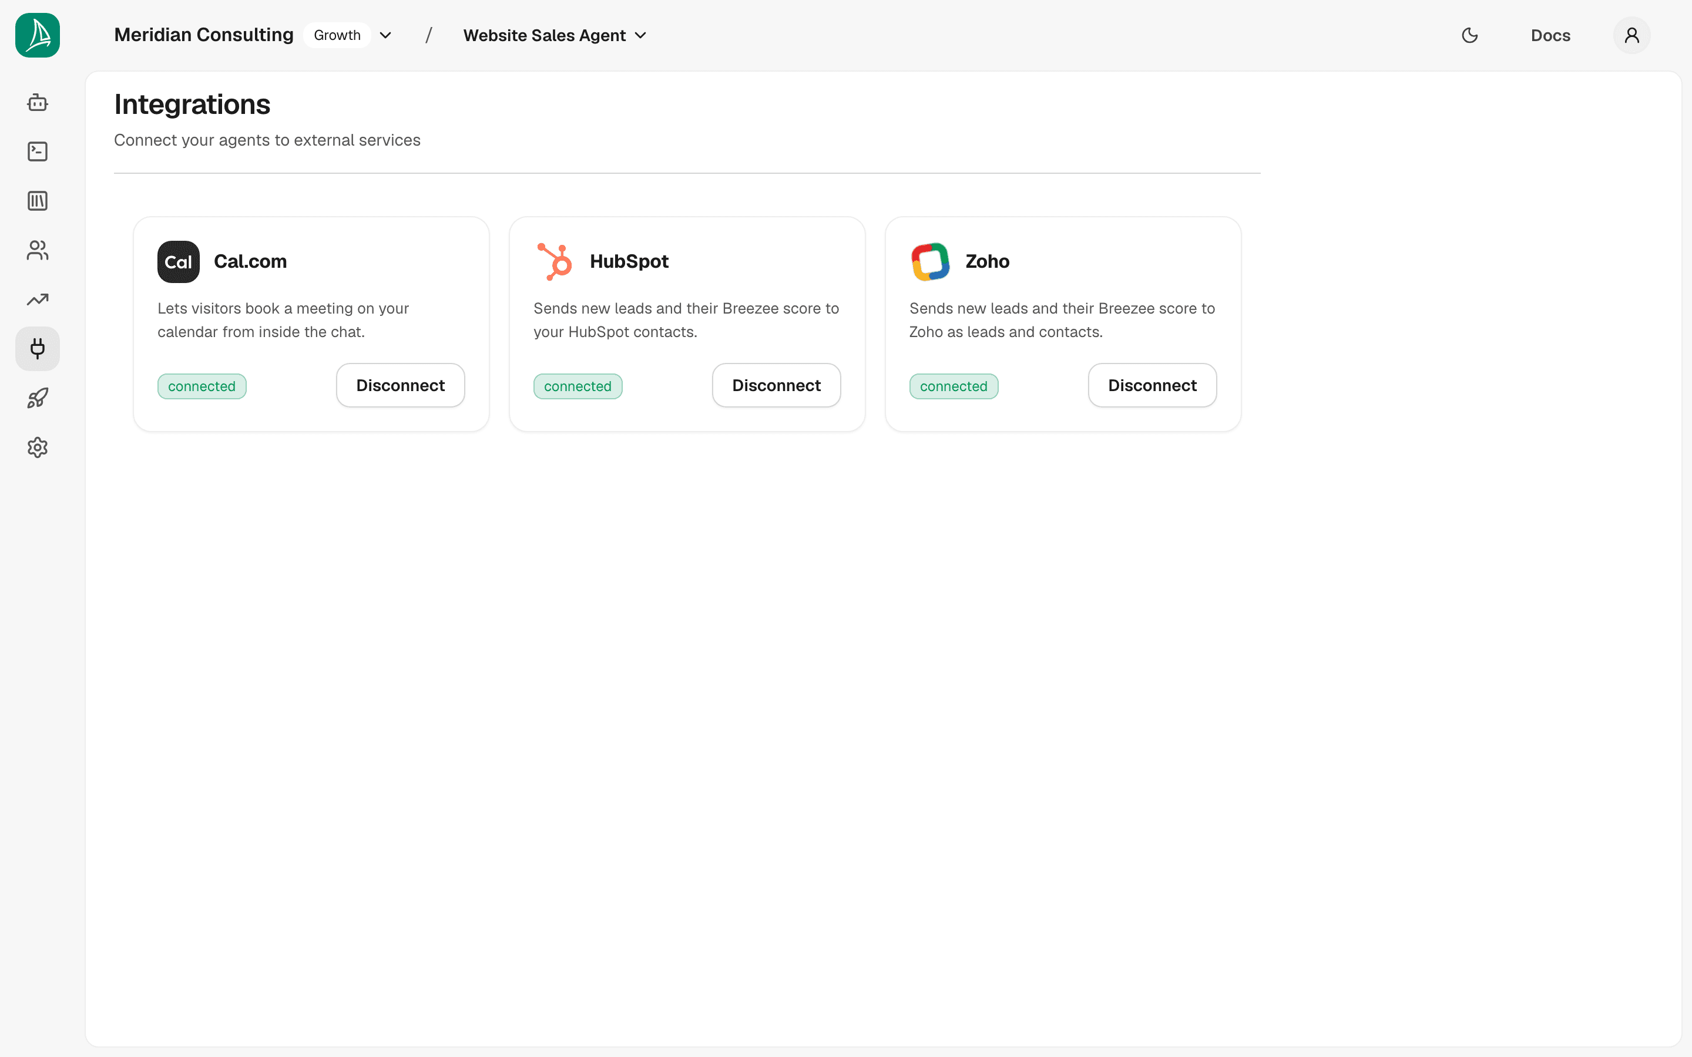Click 'Connect your agents to external services' text
This screenshot has width=1692, height=1057.
pos(267,140)
